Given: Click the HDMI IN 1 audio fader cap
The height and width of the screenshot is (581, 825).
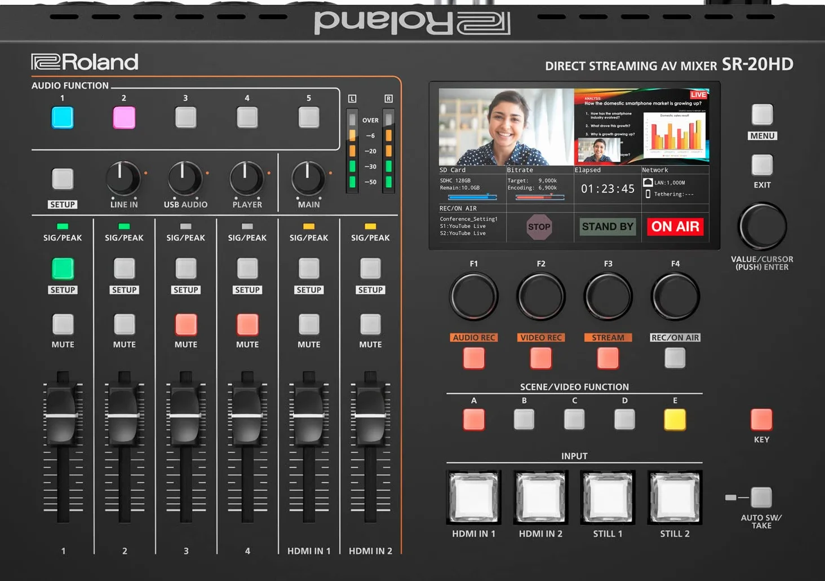Looking at the screenshot, I should pos(308,415).
